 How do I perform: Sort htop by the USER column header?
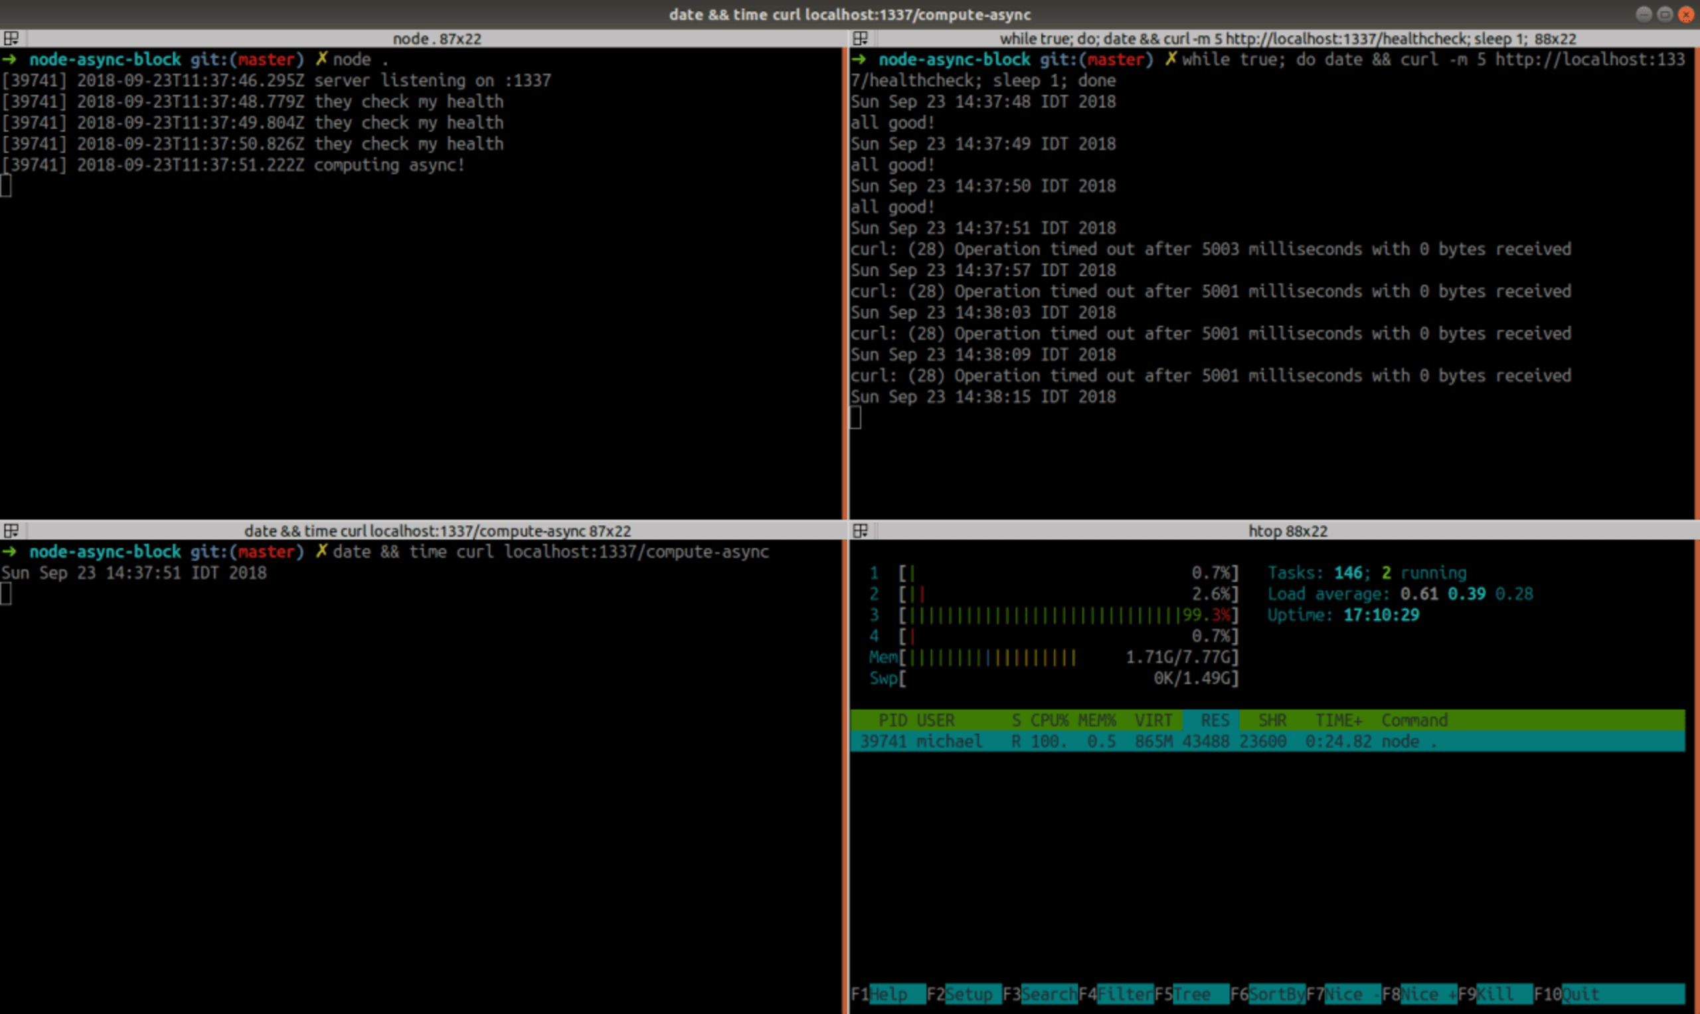click(x=936, y=720)
